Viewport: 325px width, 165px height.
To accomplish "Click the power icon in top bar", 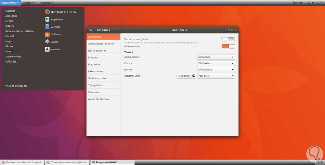I will tap(318, 3).
